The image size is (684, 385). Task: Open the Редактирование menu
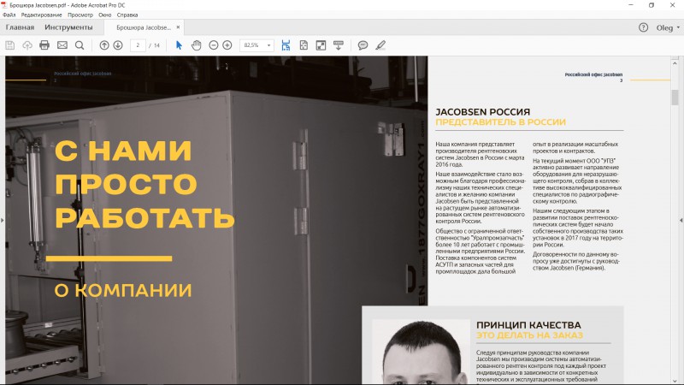click(x=41, y=15)
